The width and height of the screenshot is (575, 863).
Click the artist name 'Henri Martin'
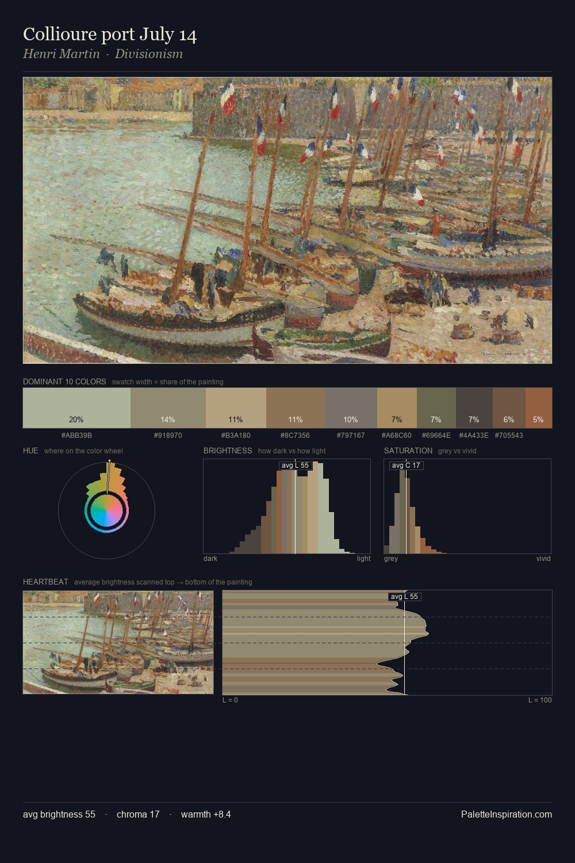[61, 54]
